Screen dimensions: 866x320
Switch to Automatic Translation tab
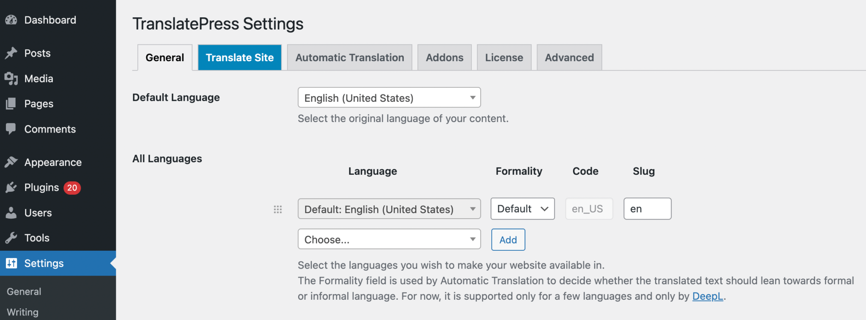[x=350, y=57]
